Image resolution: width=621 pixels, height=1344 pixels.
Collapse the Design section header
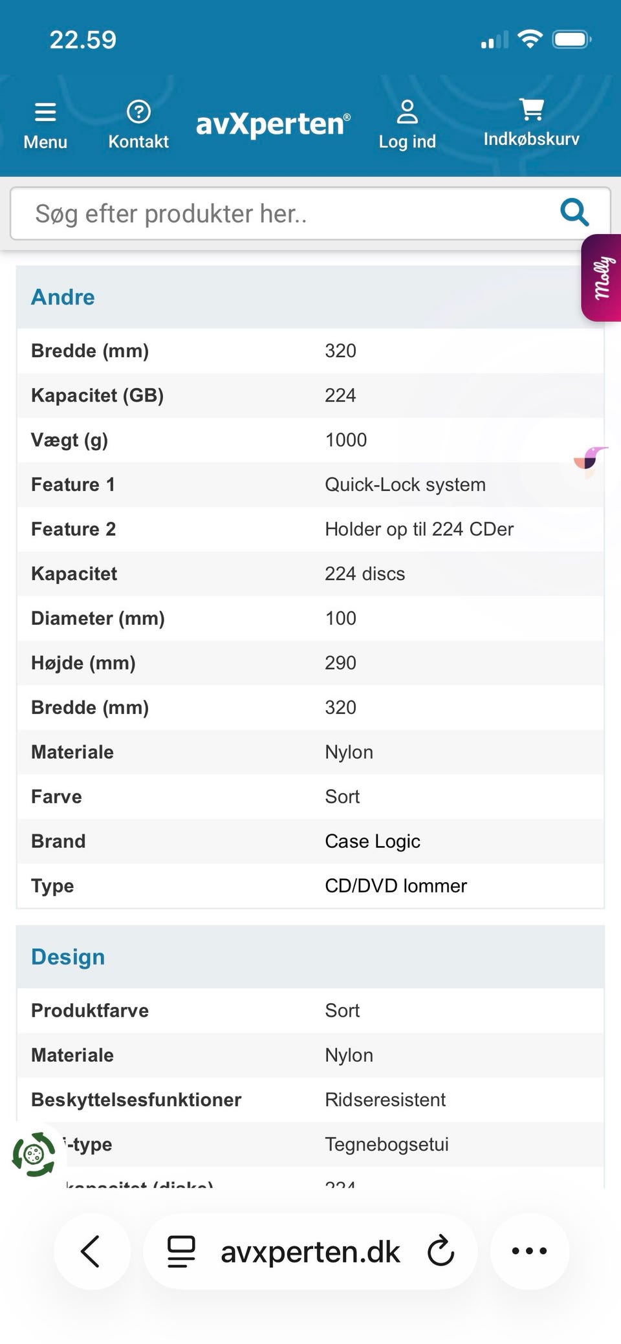68,957
